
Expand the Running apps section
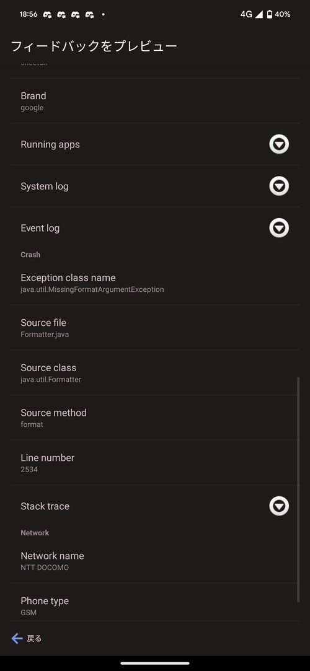pyautogui.click(x=279, y=144)
